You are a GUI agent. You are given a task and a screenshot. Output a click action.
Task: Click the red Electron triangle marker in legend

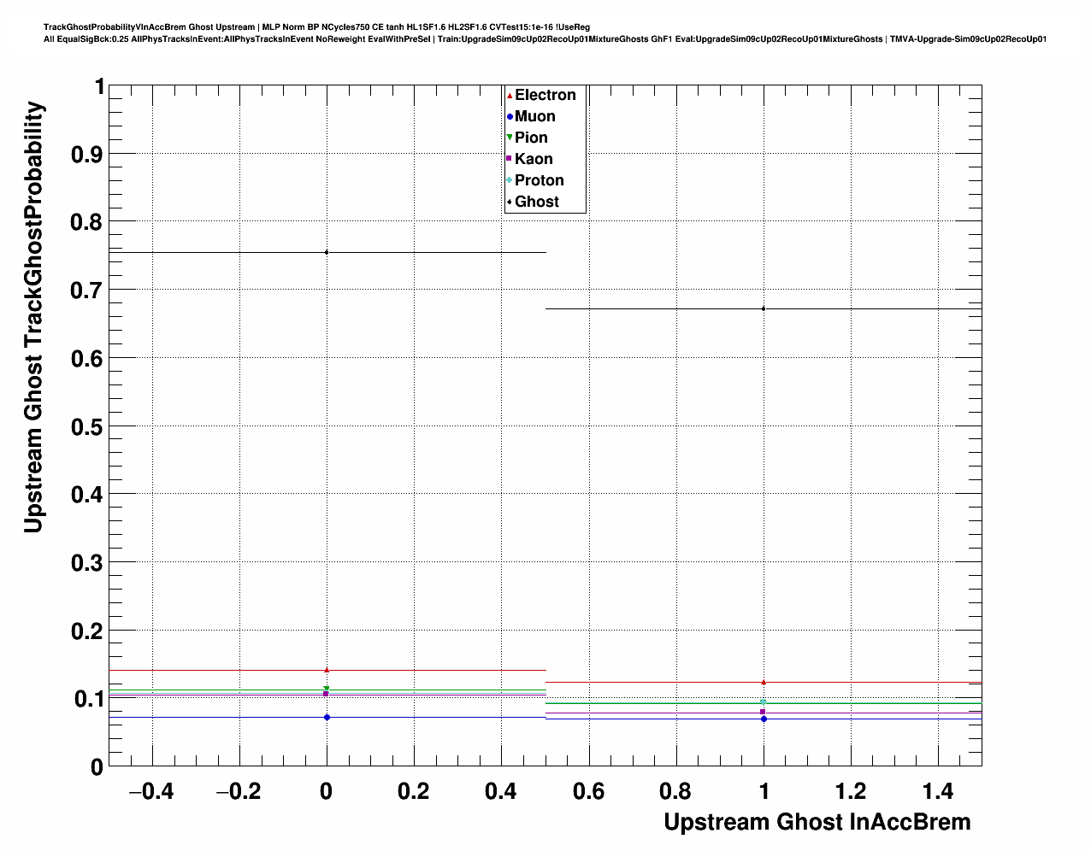[510, 96]
